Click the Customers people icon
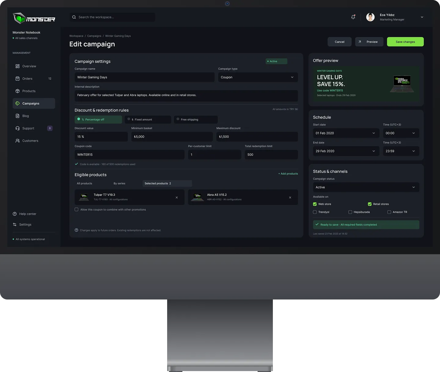Viewport: 440px width, 372px height. 17,141
